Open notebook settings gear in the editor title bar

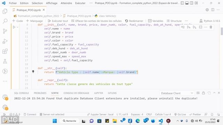[x=207, y=10]
